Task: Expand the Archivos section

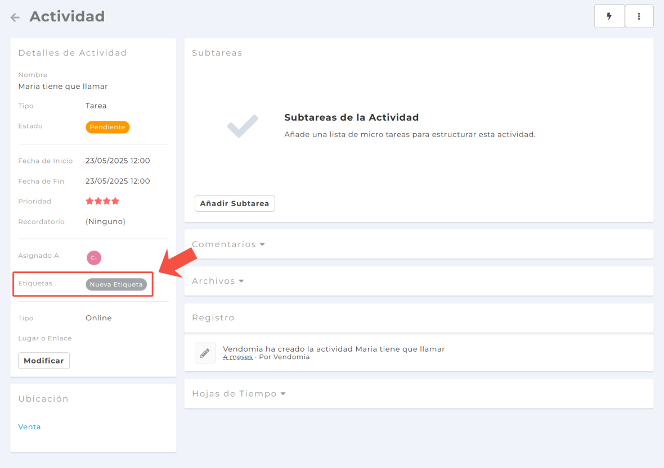Action: pos(218,281)
